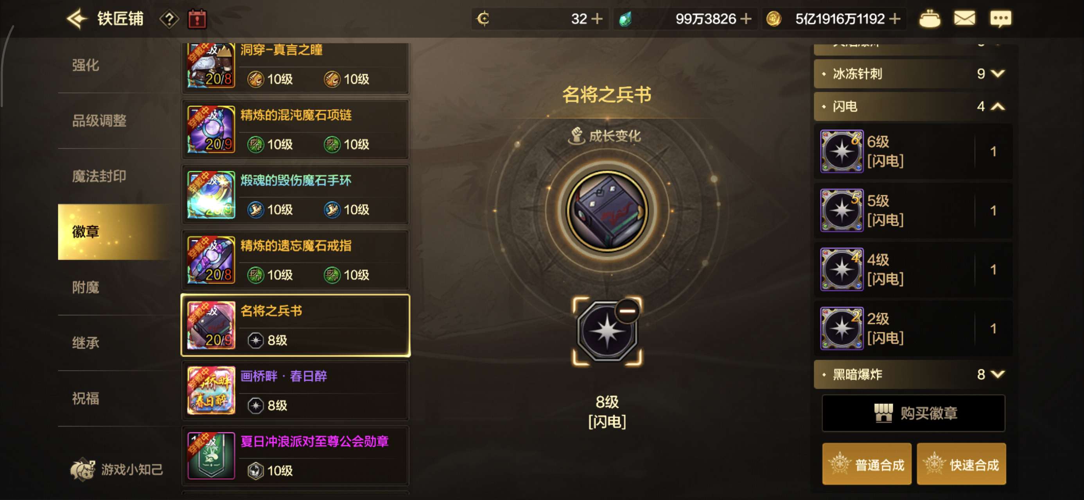Select 精炼的混沌魔石项链 in the equipment list

(x=295, y=130)
